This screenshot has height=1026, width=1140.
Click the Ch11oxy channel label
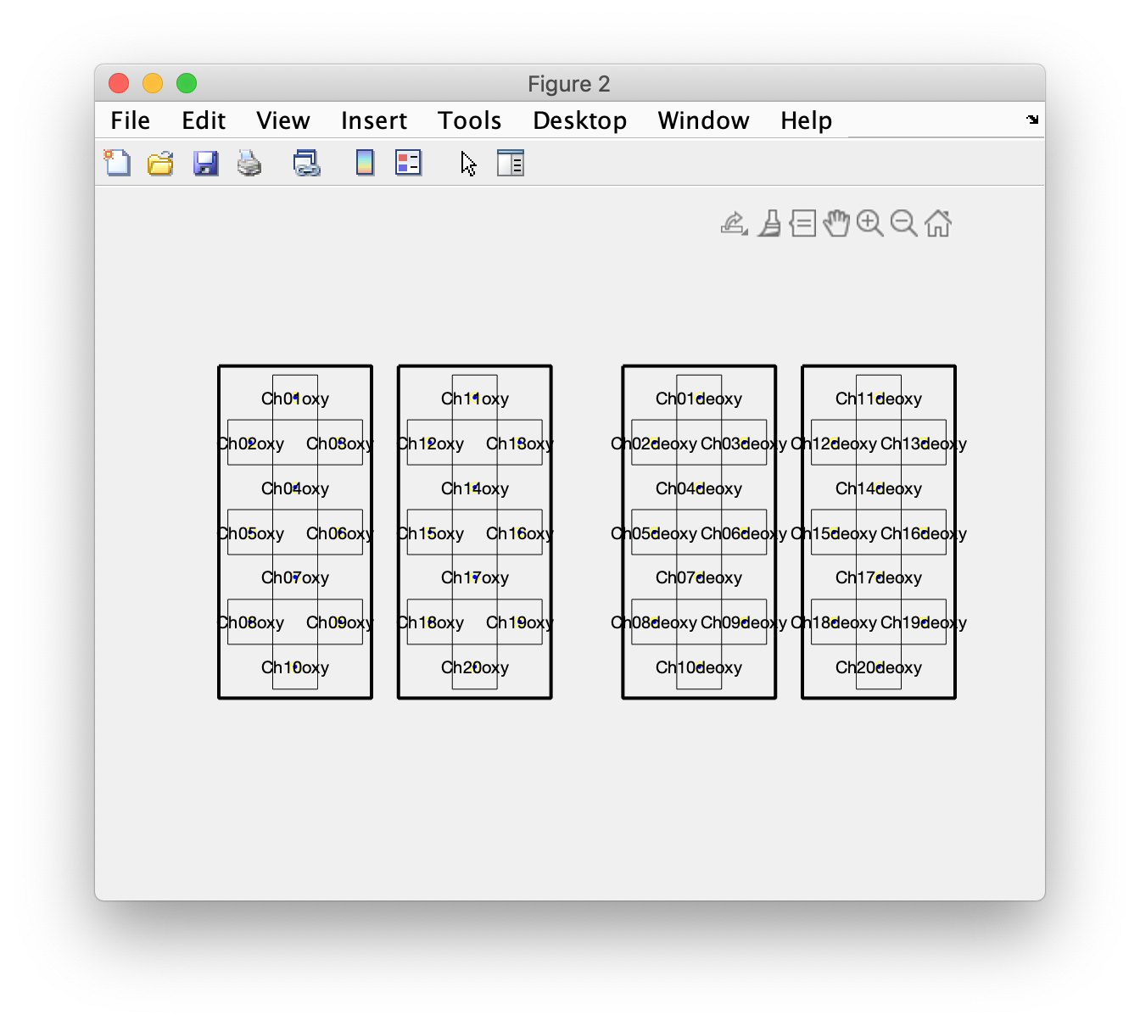pos(475,399)
